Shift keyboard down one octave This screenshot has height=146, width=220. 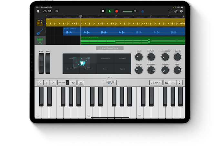click(40, 83)
